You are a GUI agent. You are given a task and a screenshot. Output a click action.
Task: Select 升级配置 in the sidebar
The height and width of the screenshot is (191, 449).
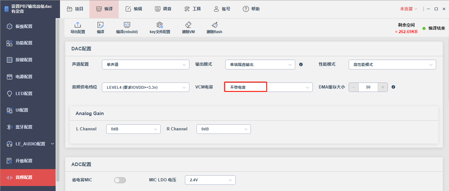[28, 161]
